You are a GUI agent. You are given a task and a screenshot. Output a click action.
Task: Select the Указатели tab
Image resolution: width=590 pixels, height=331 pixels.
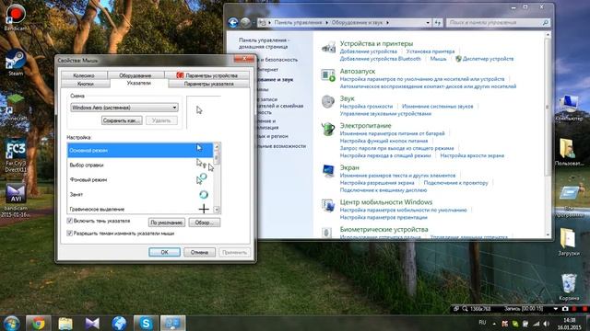click(x=139, y=84)
